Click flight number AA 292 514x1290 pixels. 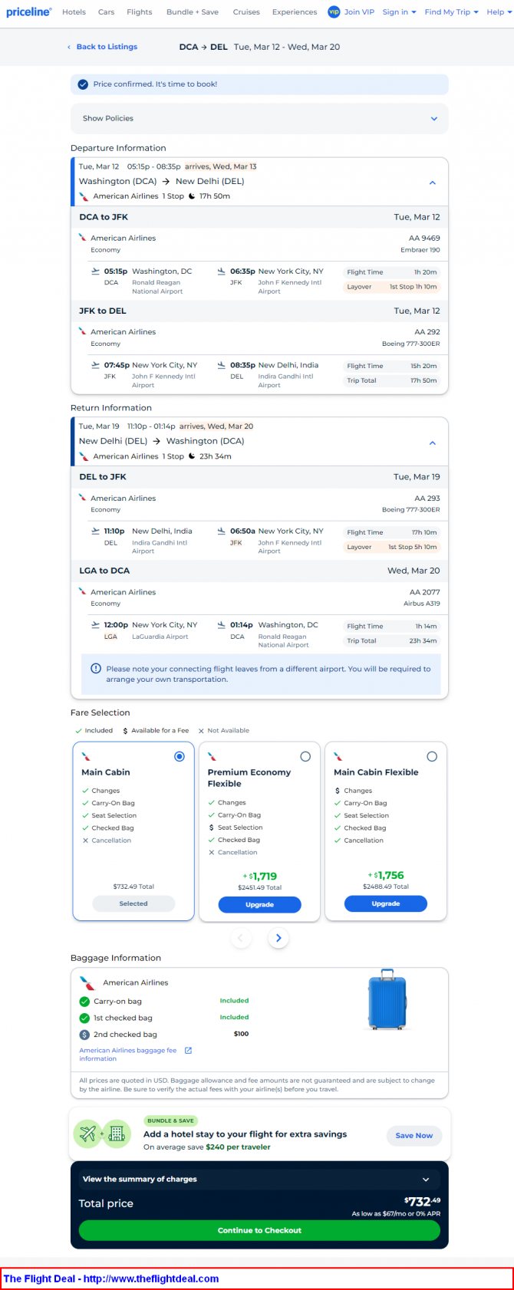pyautogui.click(x=427, y=332)
